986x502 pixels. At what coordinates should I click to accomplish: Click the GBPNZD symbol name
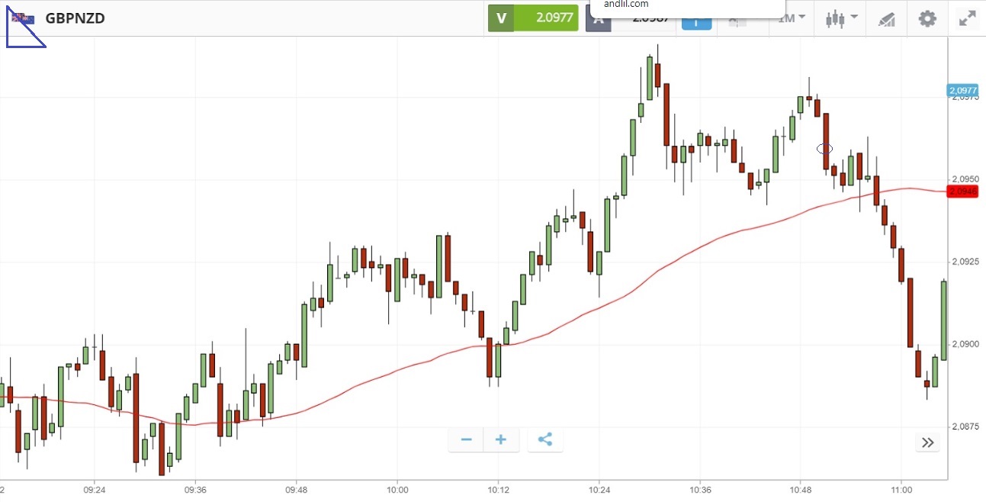tap(75, 18)
